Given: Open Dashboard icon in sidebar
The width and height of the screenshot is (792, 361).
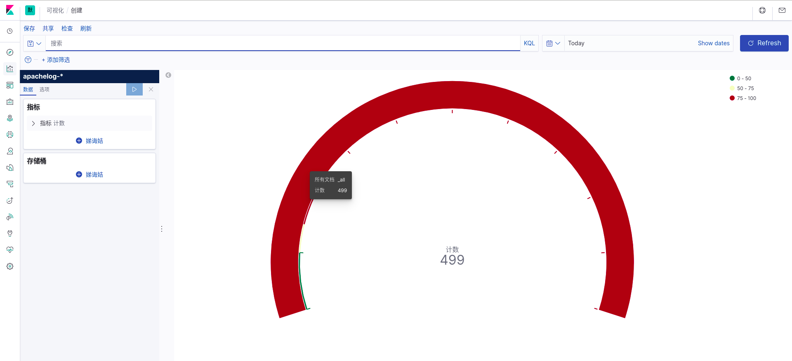Looking at the screenshot, I should (x=10, y=85).
